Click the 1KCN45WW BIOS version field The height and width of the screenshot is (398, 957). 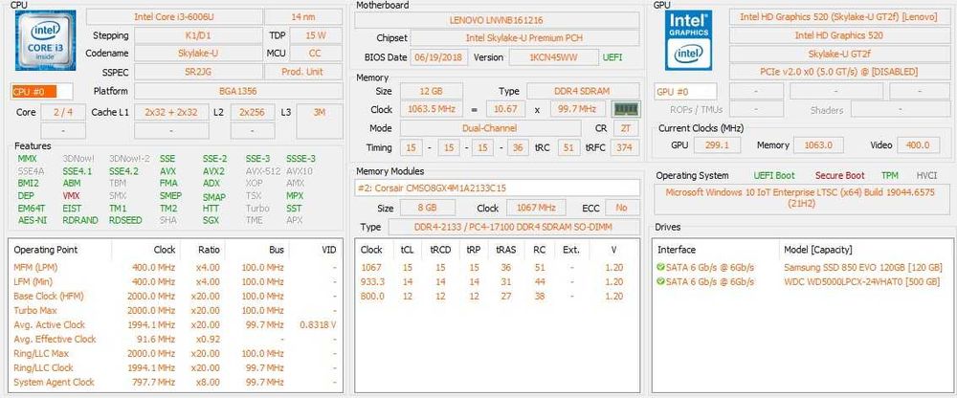point(553,57)
